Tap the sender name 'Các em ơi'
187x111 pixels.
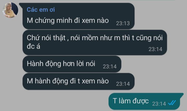41,10
